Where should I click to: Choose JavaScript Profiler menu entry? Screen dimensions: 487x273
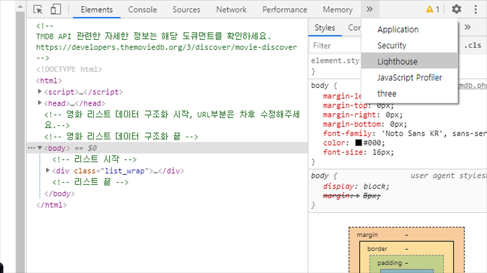pos(409,77)
